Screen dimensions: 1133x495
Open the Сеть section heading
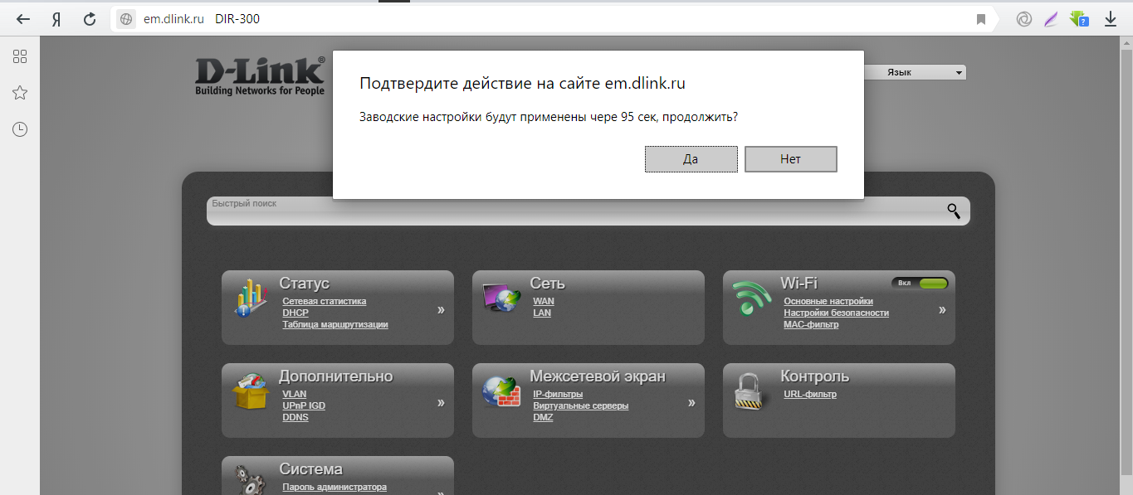point(548,284)
